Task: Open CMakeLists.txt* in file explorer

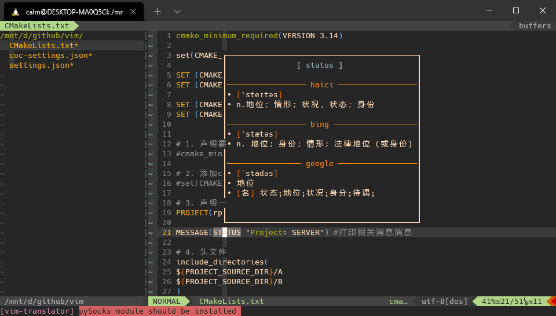Action: (x=43, y=46)
